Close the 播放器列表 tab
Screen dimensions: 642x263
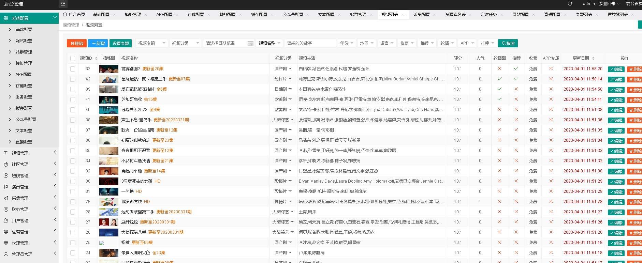633,15
